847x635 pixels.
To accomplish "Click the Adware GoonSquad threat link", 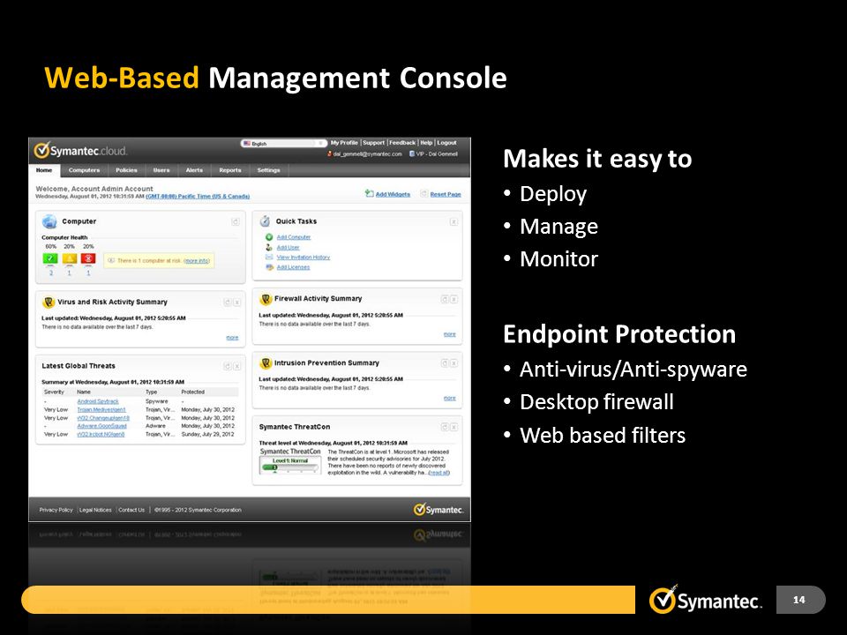I will click(101, 426).
